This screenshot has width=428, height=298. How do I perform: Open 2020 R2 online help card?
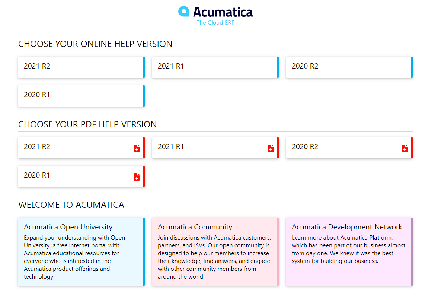coord(349,67)
